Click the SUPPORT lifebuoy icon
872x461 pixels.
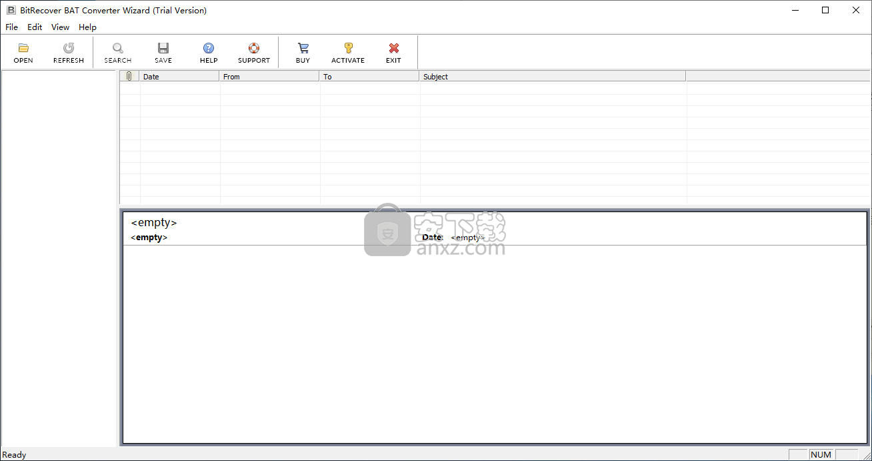[x=254, y=48]
